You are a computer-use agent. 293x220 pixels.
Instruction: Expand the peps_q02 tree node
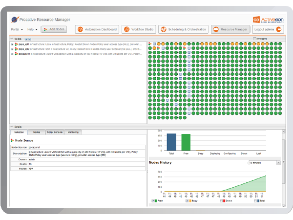(x=12, y=49)
